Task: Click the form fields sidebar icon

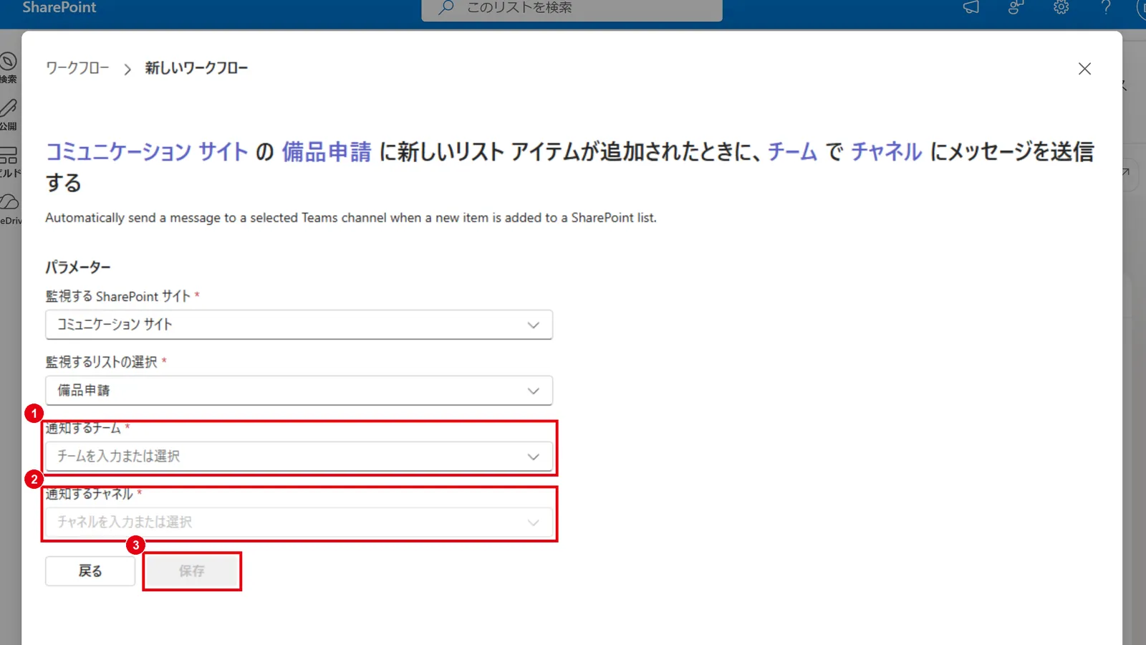Action: point(9,155)
